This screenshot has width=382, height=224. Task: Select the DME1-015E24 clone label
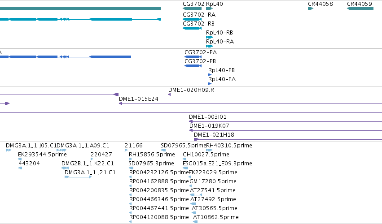pyautogui.click(x=139, y=99)
